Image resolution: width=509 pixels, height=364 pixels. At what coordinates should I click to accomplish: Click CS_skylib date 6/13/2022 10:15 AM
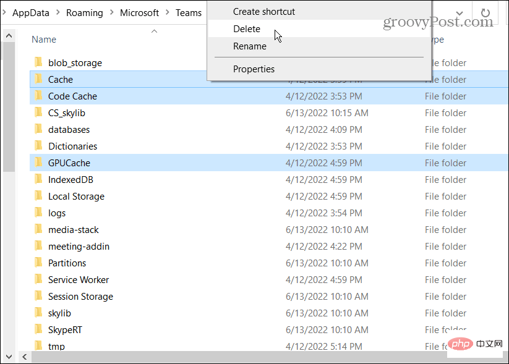click(327, 113)
